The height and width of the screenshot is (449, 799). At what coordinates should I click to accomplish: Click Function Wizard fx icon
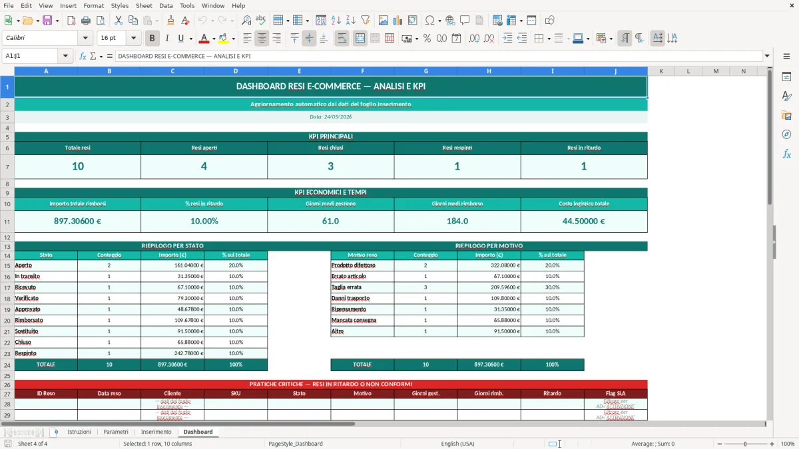click(83, 56)
